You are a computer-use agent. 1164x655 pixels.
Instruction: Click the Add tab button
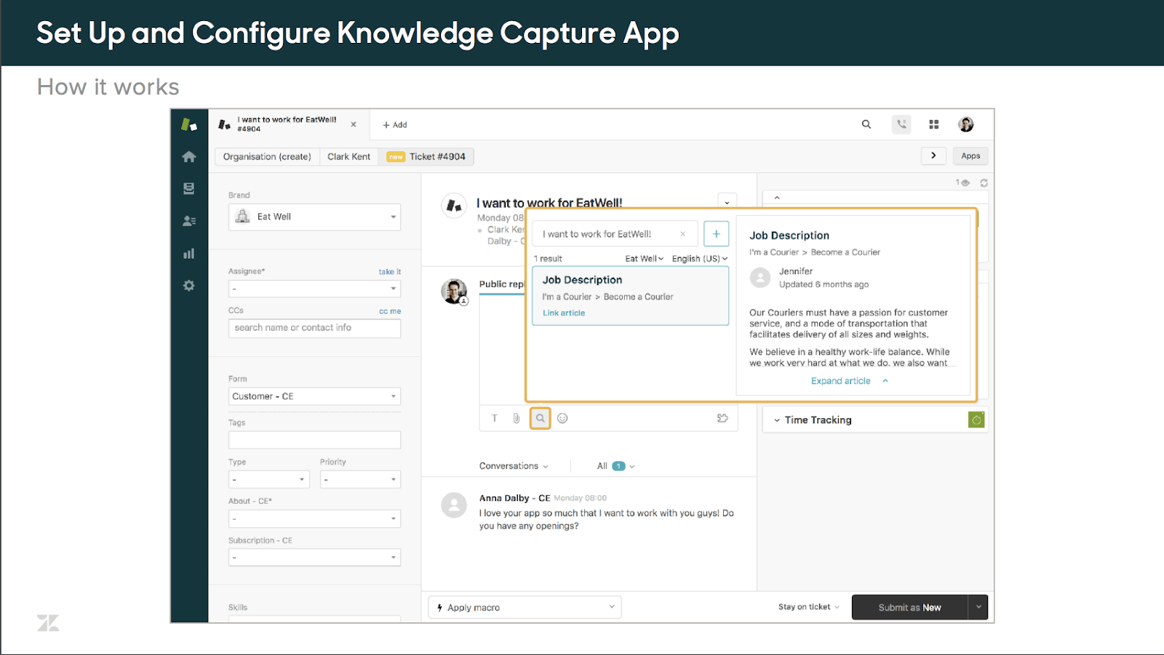click(395, 125)
